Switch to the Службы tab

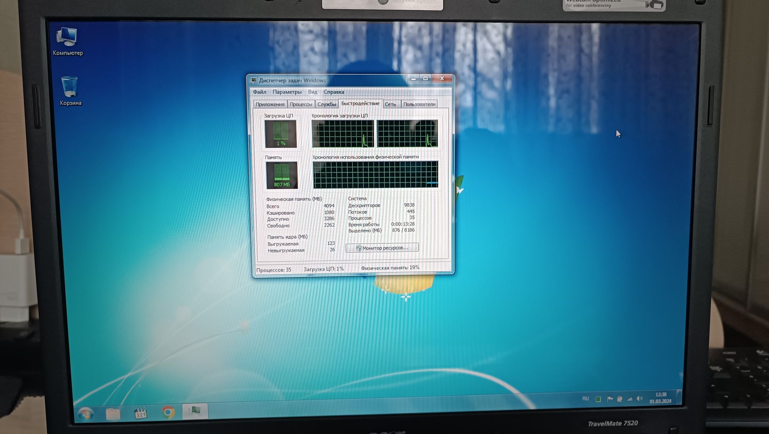[327, 104]
